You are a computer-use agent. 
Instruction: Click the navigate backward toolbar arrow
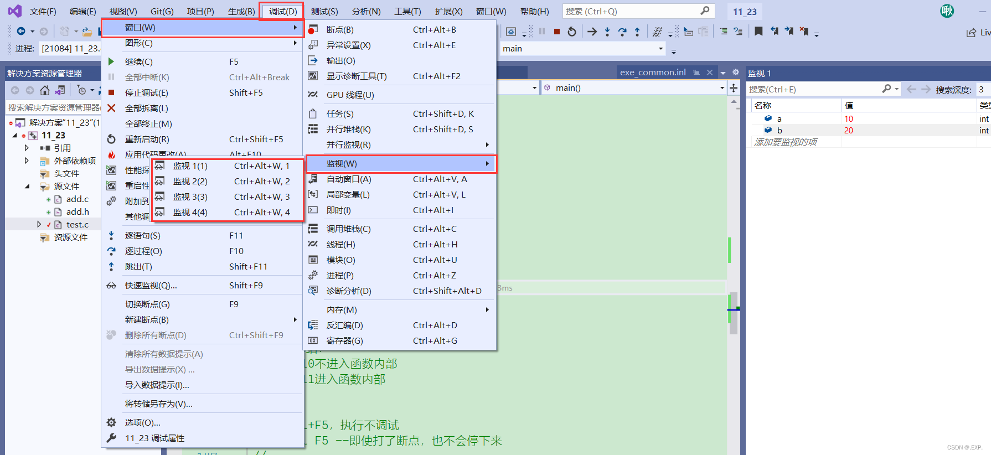[x=21, y=32]
